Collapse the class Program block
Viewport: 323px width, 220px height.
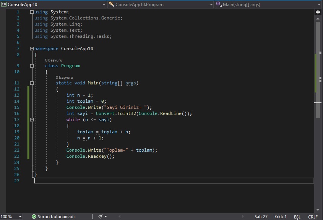pos(32,66)
